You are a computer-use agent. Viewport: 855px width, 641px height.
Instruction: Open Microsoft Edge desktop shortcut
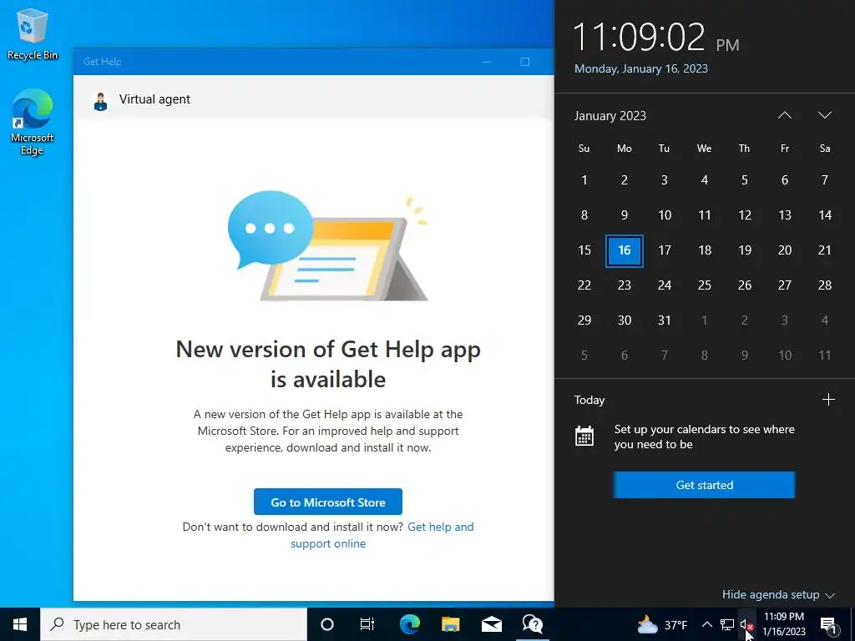click(33, 122)
